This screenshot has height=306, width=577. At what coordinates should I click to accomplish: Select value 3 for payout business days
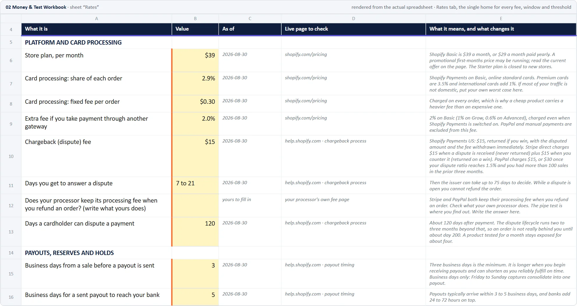(x=195, y=274)
